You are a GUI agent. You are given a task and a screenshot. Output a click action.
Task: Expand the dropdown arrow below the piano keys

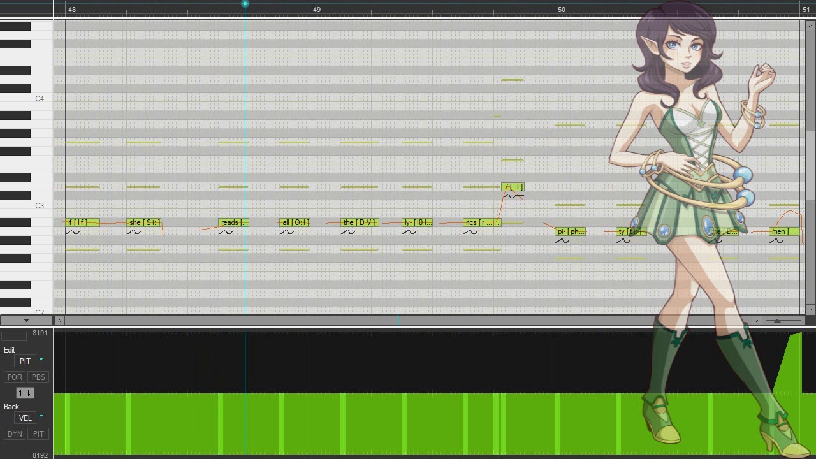coord(26,321)
